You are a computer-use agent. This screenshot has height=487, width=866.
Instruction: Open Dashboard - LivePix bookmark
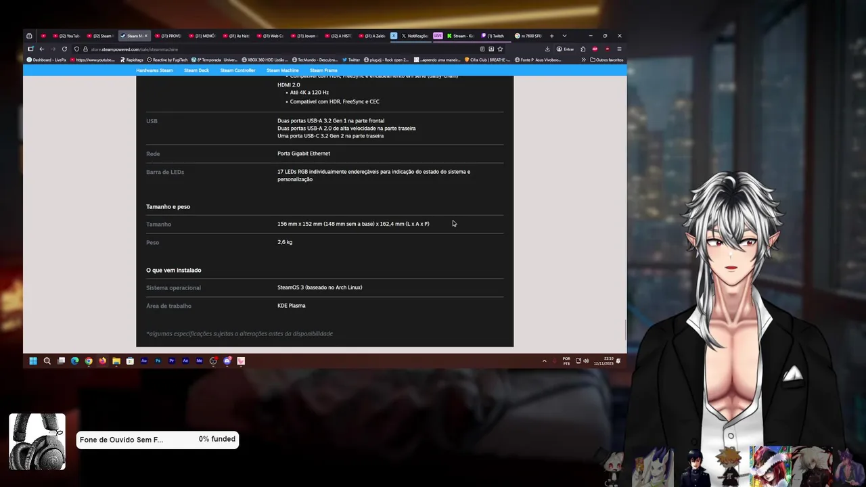point(47,60)
